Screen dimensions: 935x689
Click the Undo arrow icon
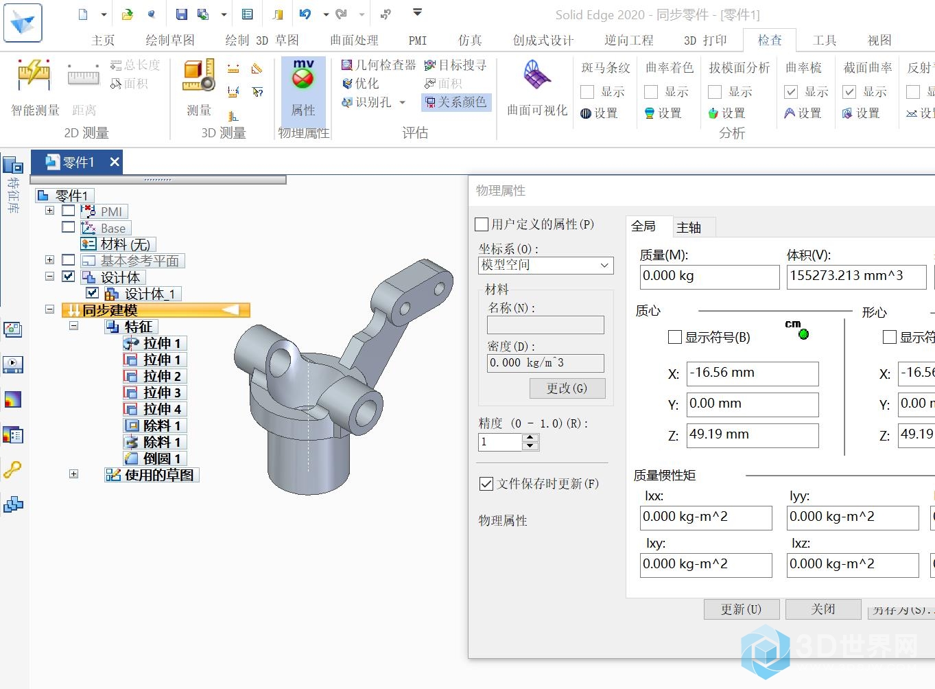point(305,14)
